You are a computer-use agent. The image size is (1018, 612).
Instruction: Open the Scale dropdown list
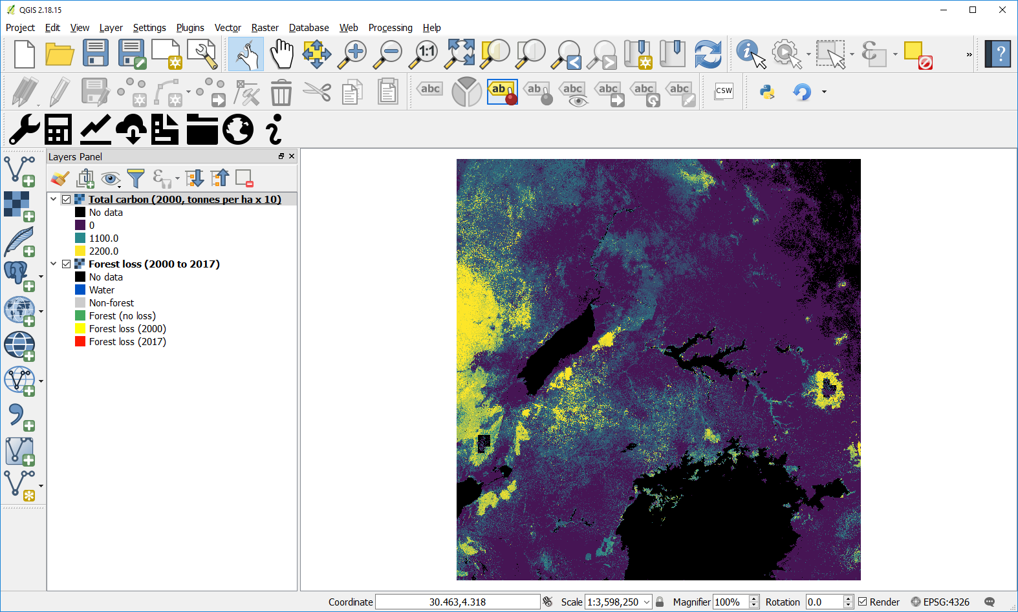pyautogui.click(x=646, y=602)
